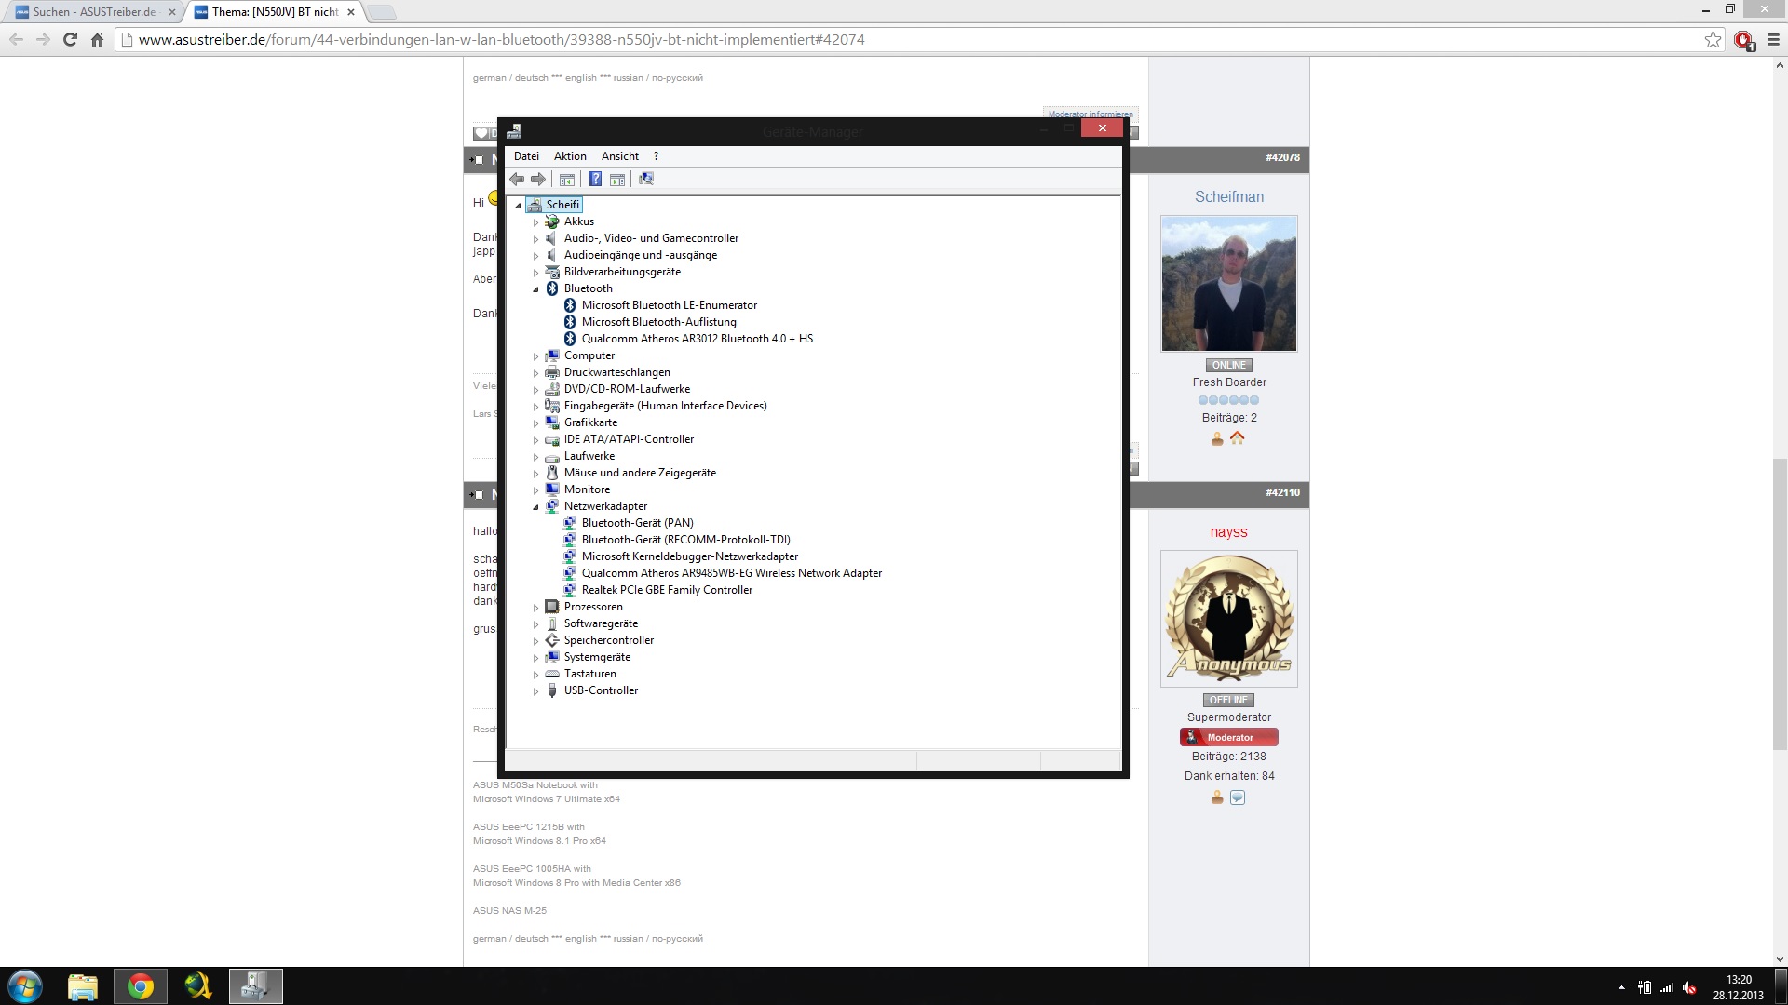This screenshot has width=1788, height=1005.
Task: Click Chrome's reload page icon
Action: pos(70,40)
